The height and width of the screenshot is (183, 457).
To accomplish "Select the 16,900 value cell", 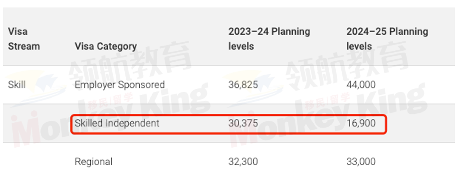I will click(x=361, y=123).
